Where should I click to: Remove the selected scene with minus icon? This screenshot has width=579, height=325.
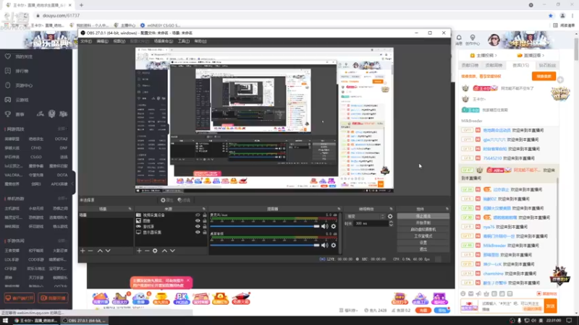[90, 251]
